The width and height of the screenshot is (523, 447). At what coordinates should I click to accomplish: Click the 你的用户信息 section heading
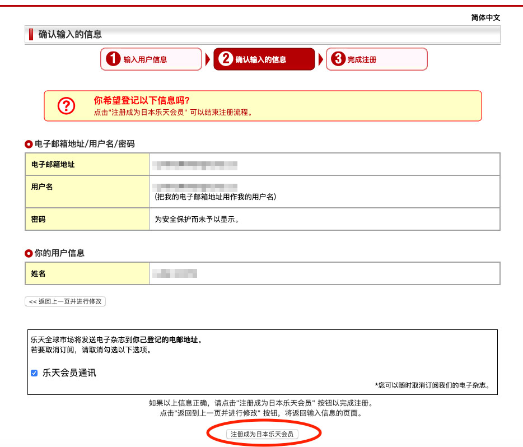click(59, 253)
